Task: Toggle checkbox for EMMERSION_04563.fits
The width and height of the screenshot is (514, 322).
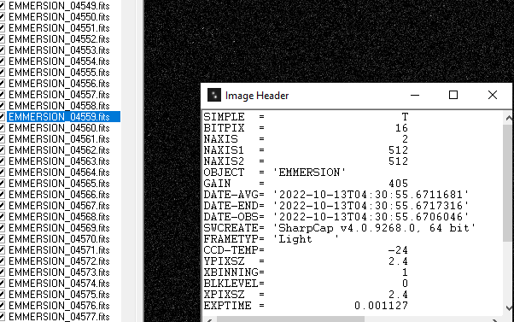Action: tap(2, 161)
